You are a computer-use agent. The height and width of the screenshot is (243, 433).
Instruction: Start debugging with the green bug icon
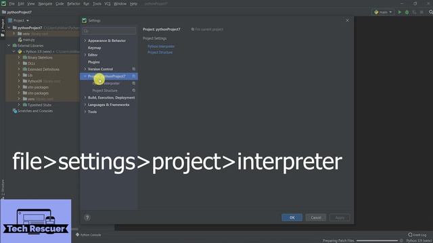(407, 12)
